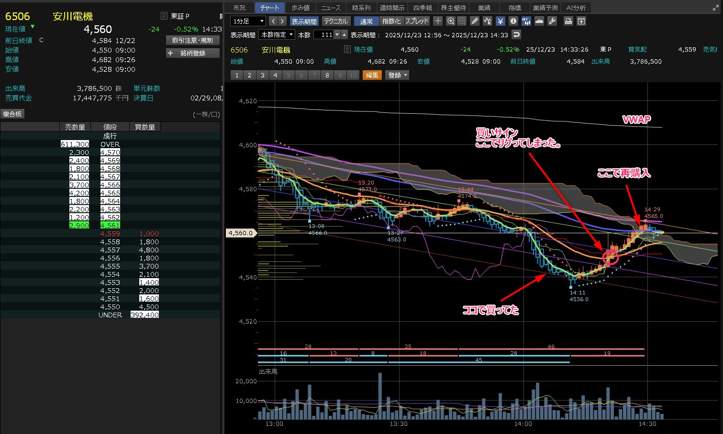The width and height of the screenshot is (723, 434).
Task: Switch to the ニュース tab
Action: pos(331,8)
